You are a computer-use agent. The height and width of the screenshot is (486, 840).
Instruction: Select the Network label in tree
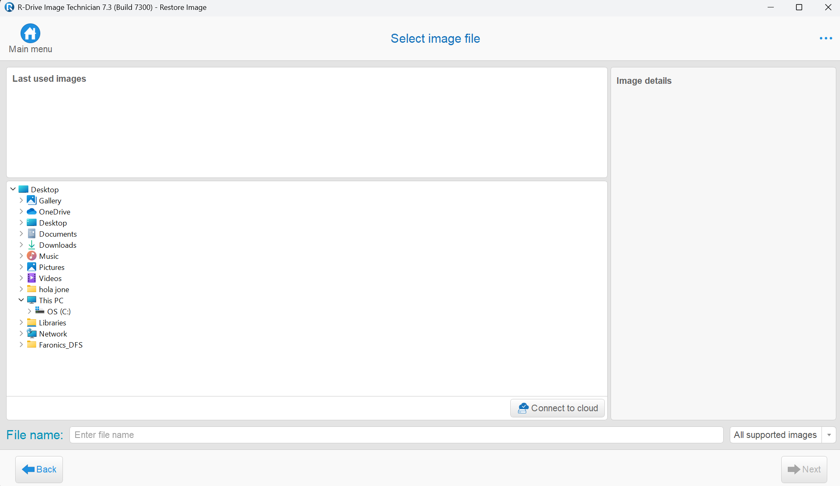(x=53, y=334)
